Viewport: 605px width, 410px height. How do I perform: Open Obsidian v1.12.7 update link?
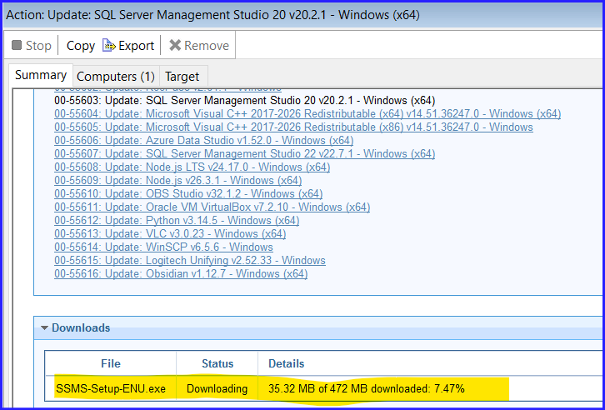(x=181, y=274)
